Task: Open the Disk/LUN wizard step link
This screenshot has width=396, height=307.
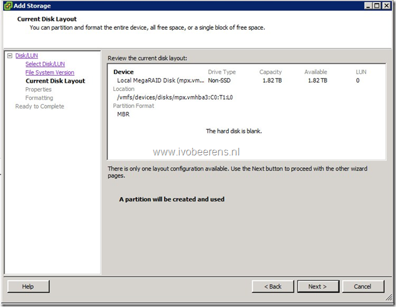Action: click(27, 56)
